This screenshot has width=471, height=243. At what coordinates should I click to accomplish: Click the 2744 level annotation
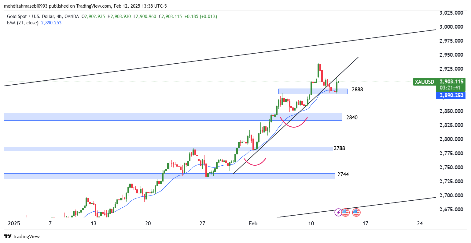pyautogui.click(x=343, y=174)
